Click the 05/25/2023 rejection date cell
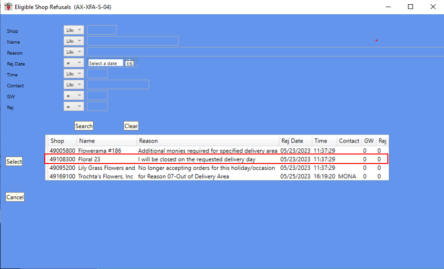The height and width of the screenshot is (269, 444). click(x=296, y=176)
